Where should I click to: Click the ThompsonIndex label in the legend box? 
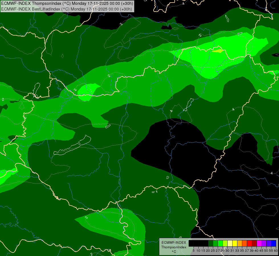[174, 247]
